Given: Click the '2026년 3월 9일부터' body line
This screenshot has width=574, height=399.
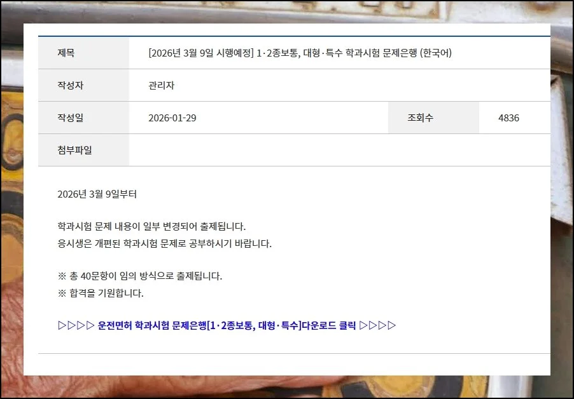Looking at the screenshot, I should pyautogui.click(x=97, y=194).
